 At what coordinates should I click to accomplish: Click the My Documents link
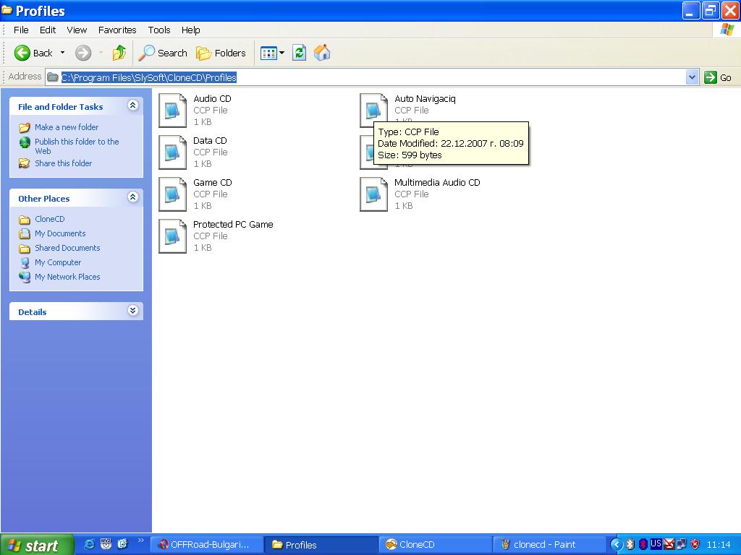[x=60, y=233]
